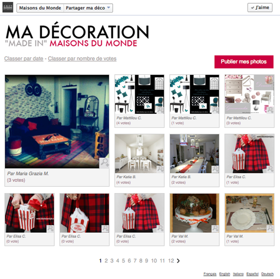Click magnifier on Val M. pinecone dome photo
This screenshot has width=280, height=279.
click(x=215, y=228)
